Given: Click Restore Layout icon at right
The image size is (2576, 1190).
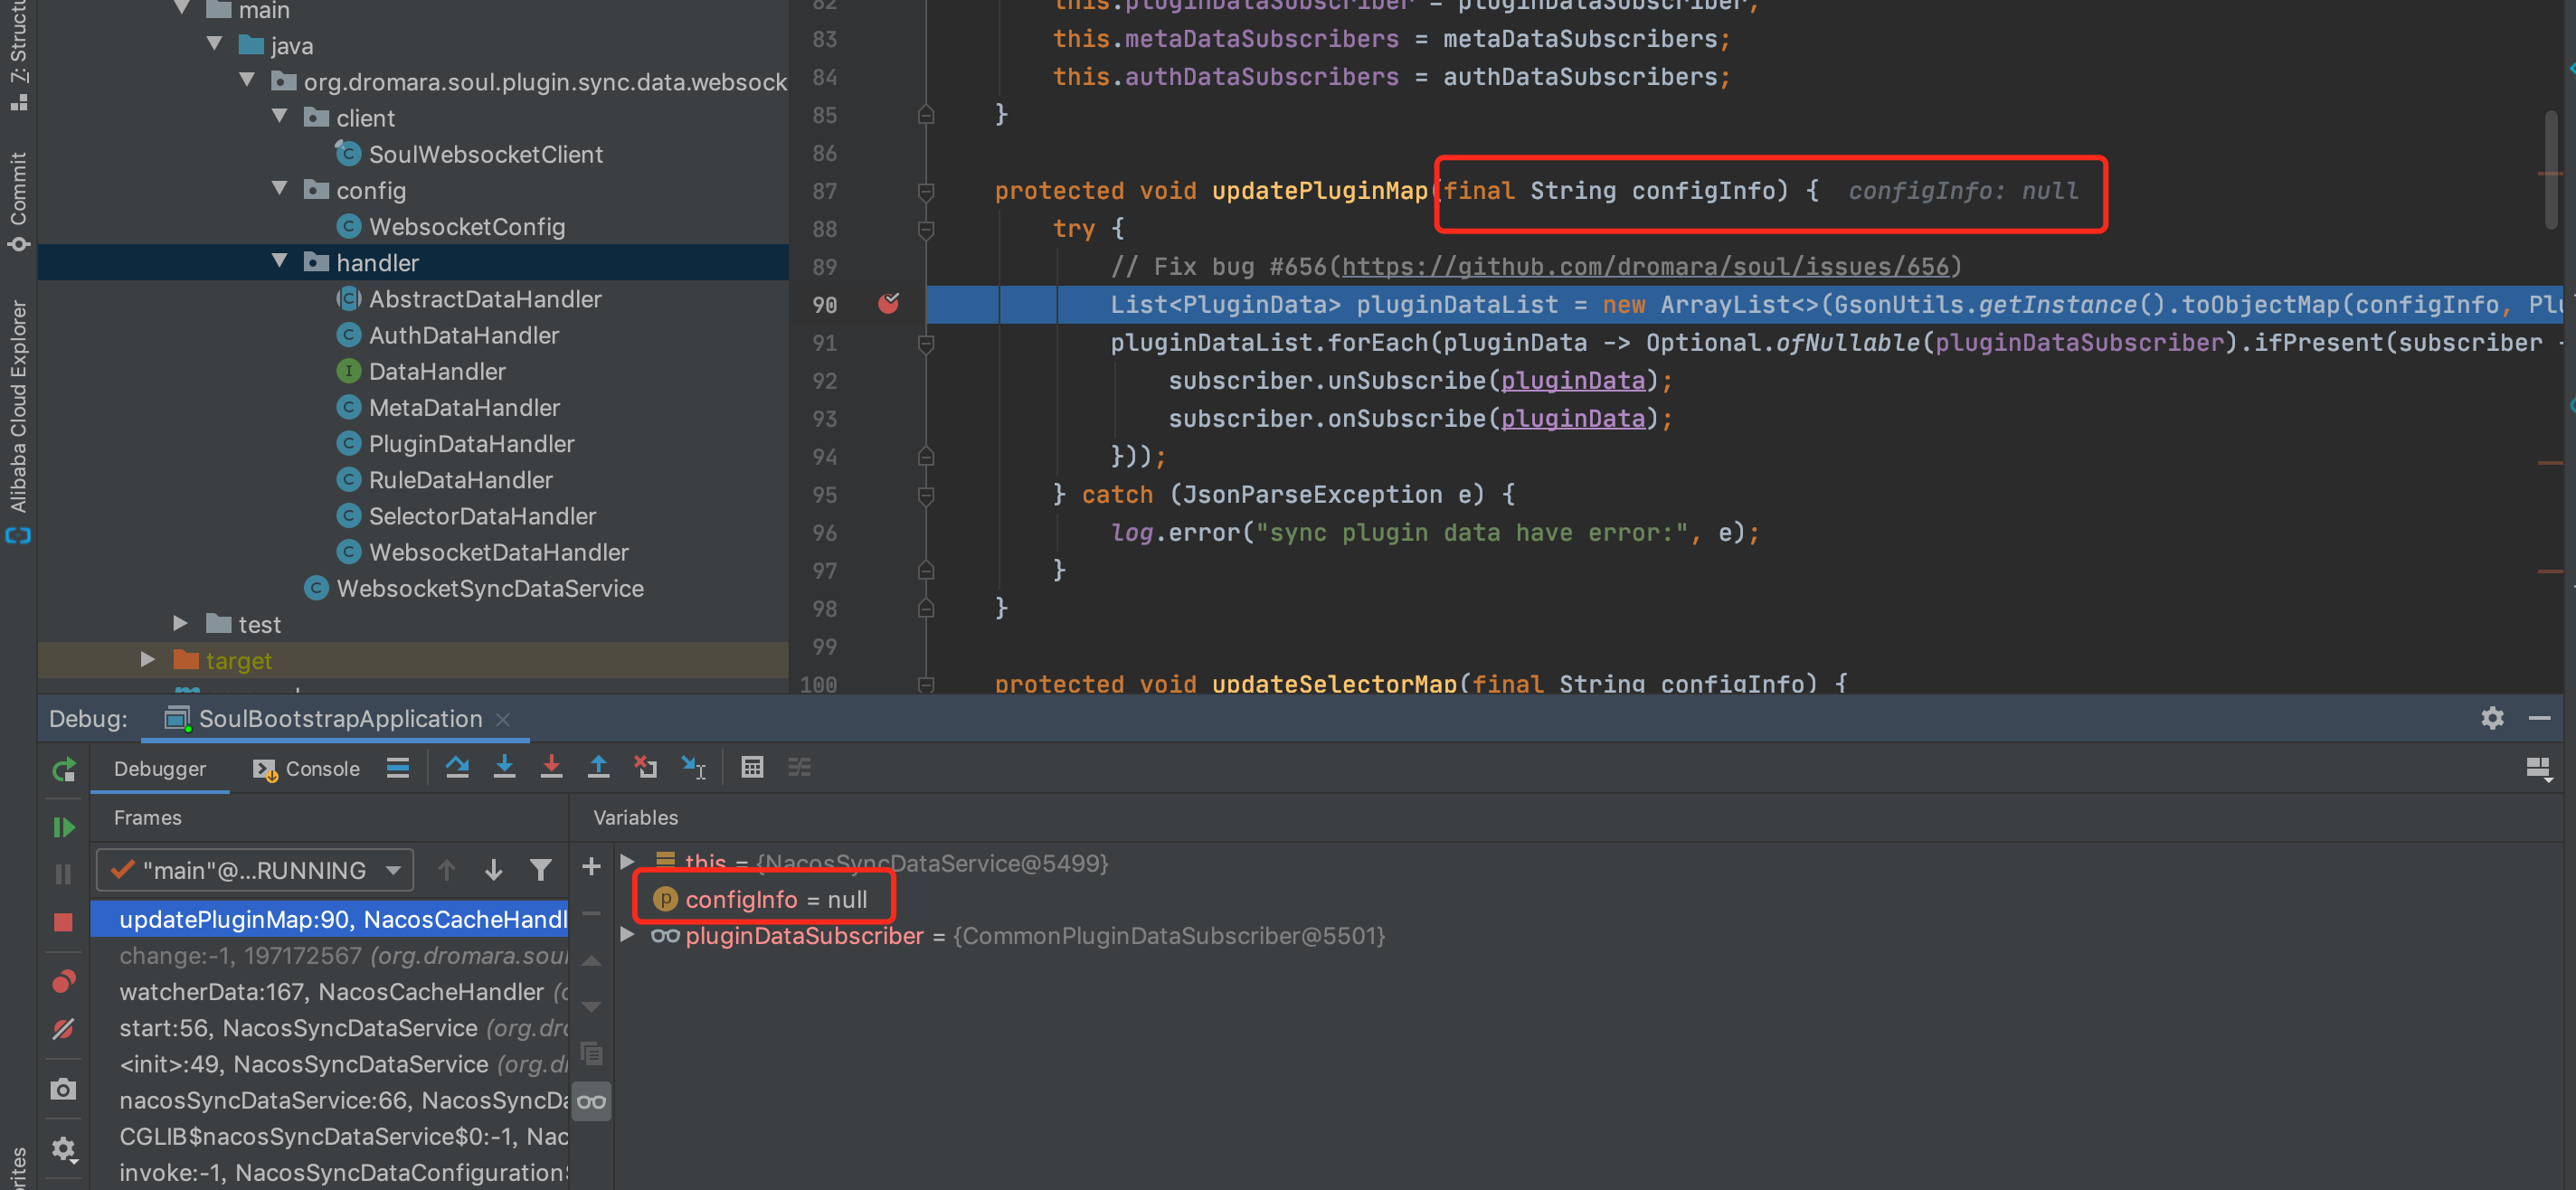Looking at the screenshot, I should tap(2538, 769).
